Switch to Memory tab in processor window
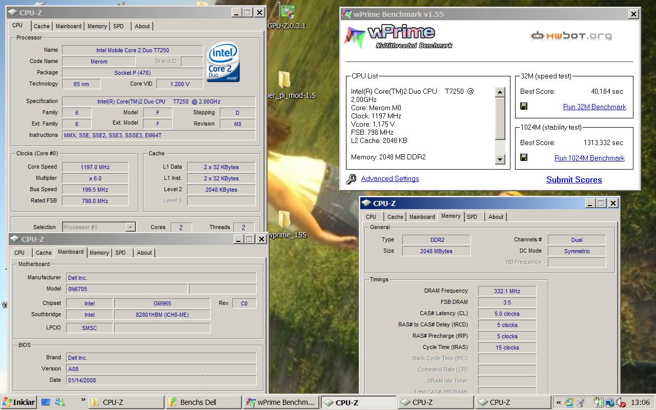656x410 pixels. click(x=97, y=26)
